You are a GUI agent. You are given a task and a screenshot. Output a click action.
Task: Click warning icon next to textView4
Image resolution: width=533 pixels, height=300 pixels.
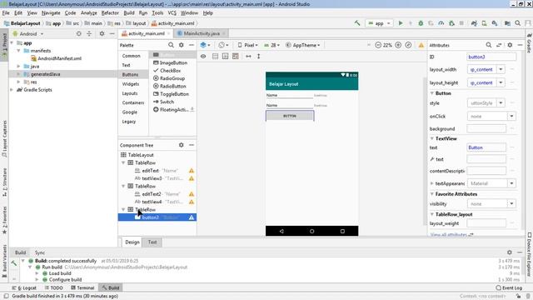(x=192, y=202)
